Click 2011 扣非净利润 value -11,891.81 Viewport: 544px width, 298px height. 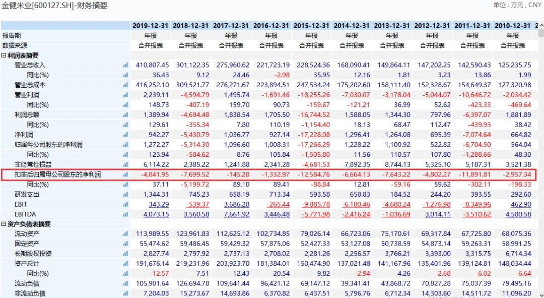475,174
